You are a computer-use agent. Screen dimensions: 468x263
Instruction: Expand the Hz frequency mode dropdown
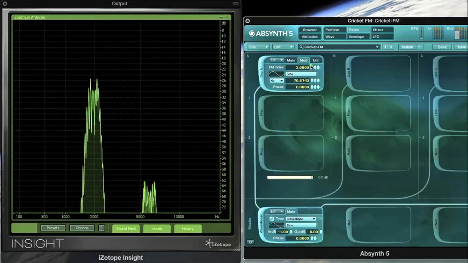point(277,81)
